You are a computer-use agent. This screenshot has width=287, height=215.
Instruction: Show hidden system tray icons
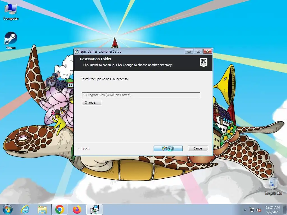click(x=245, y=210)
